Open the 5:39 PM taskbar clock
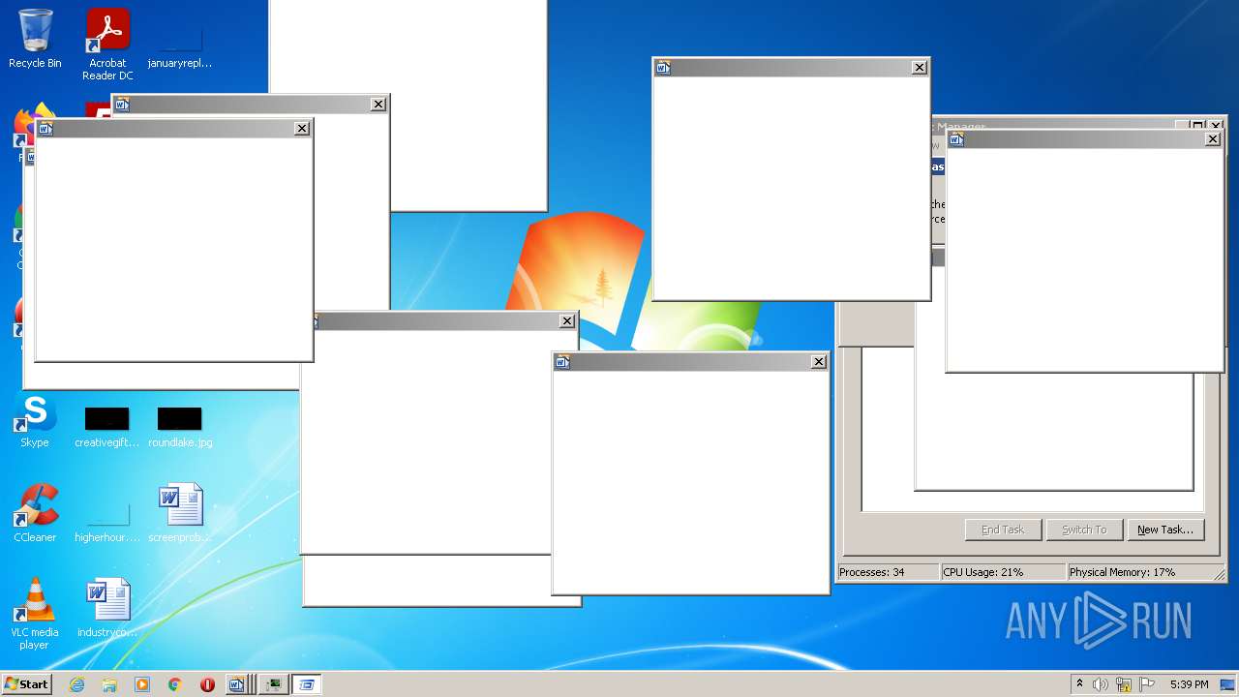The height and width of the screenshot is (697, 1239). pyautogui.click(x=1189, y=684)
